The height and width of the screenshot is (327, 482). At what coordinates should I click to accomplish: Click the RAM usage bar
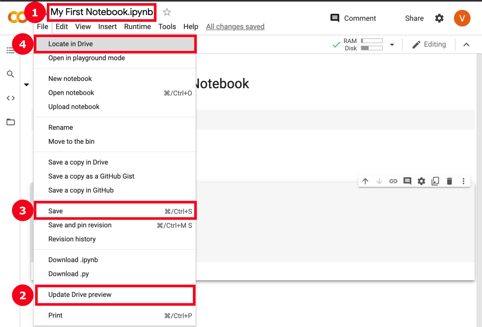click(x=372, y=41)
